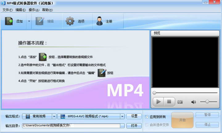Click the Edit (编辑) toolbar icon
This screenshot has height=133, width=222.
40,21
